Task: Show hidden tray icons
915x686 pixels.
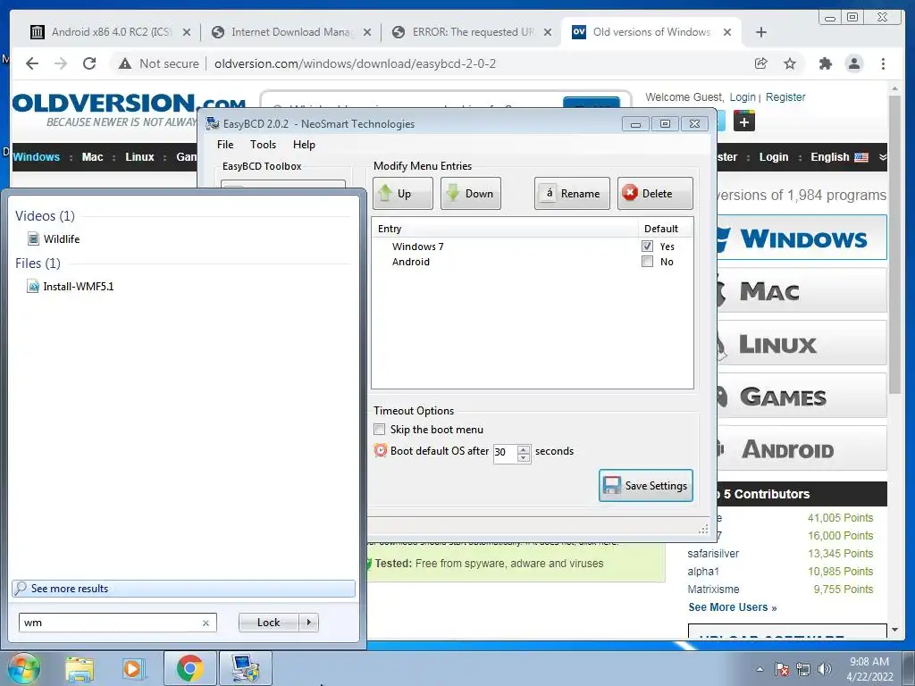Action: pyautogui.click(x=760, y=669)
